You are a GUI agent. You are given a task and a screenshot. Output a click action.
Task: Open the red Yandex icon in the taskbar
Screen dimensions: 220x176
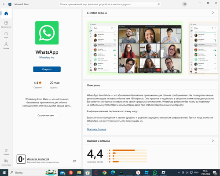click(x=71, y=172)
